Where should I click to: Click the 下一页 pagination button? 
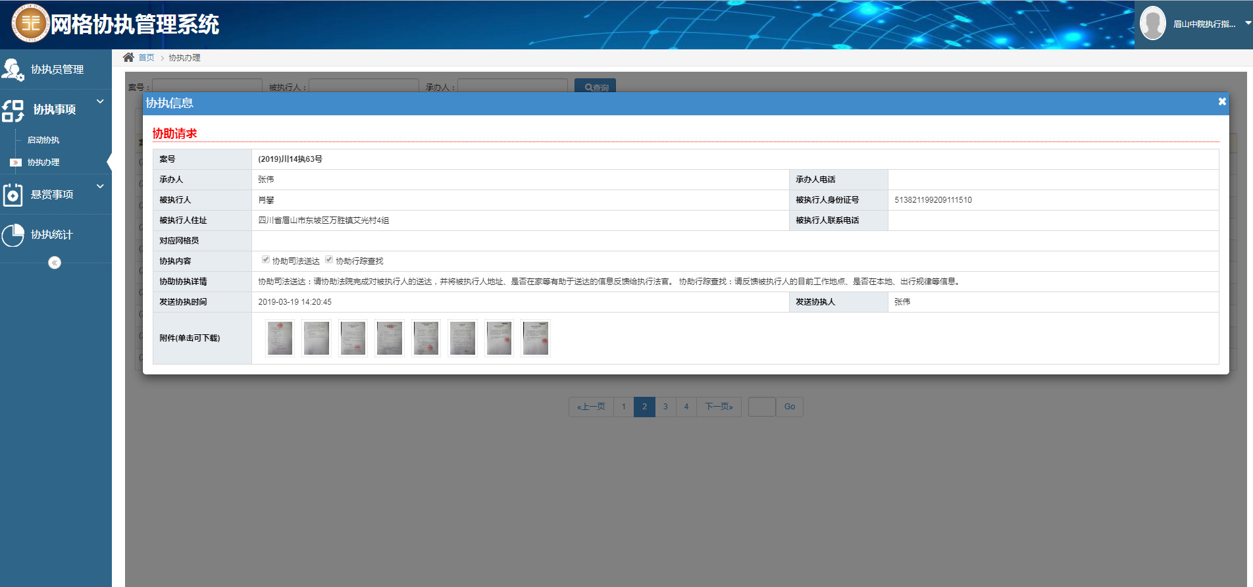[x=719, y=407]
